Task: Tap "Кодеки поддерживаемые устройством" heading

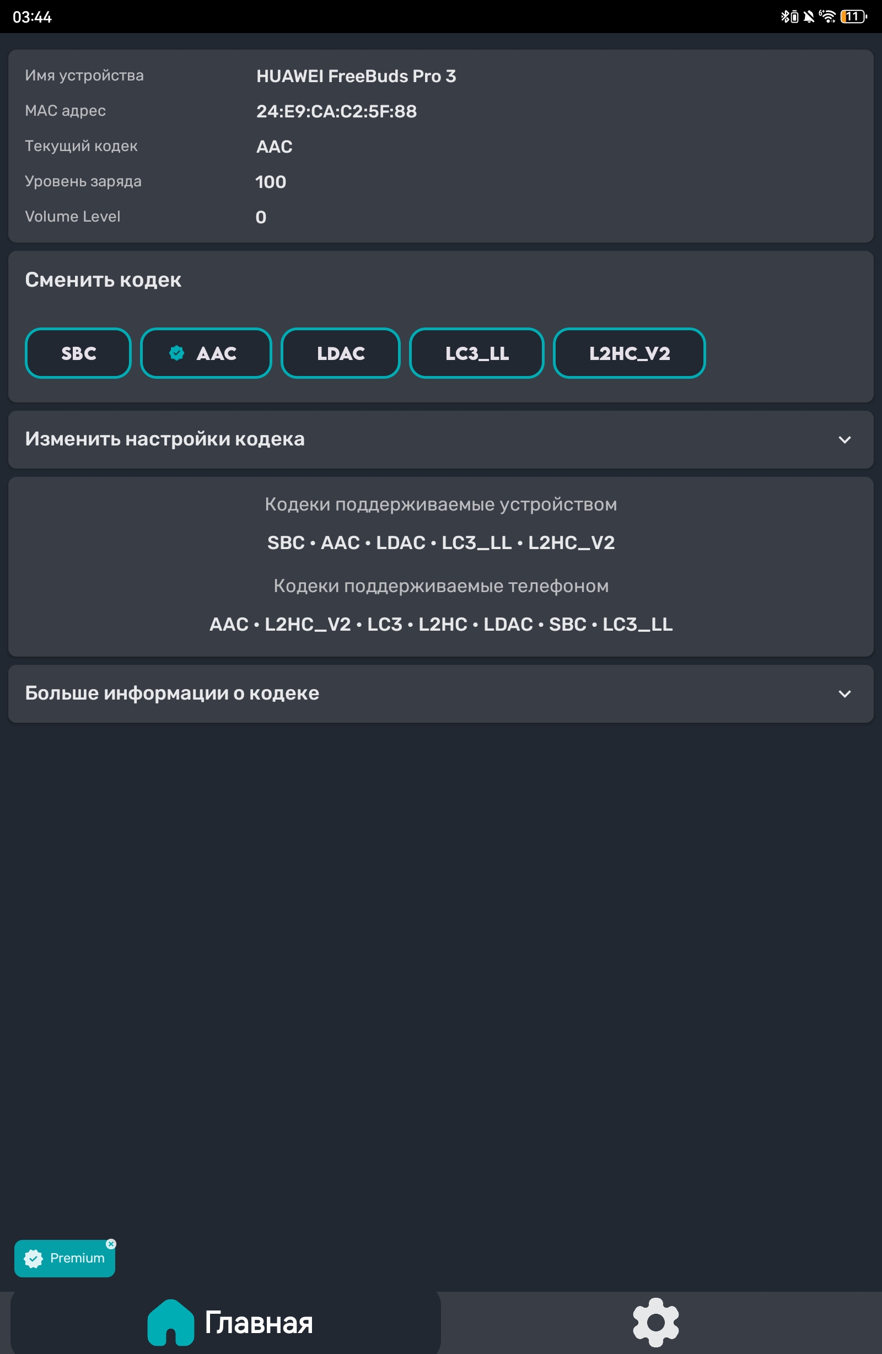Action: click(441, 504)
